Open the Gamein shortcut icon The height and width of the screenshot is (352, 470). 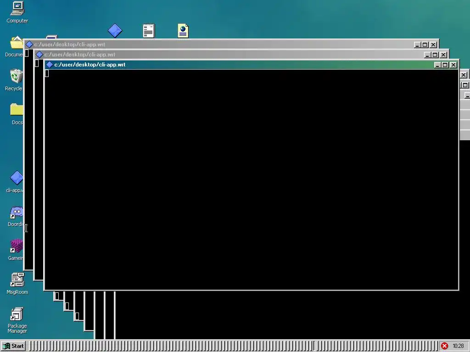(16, 250)
